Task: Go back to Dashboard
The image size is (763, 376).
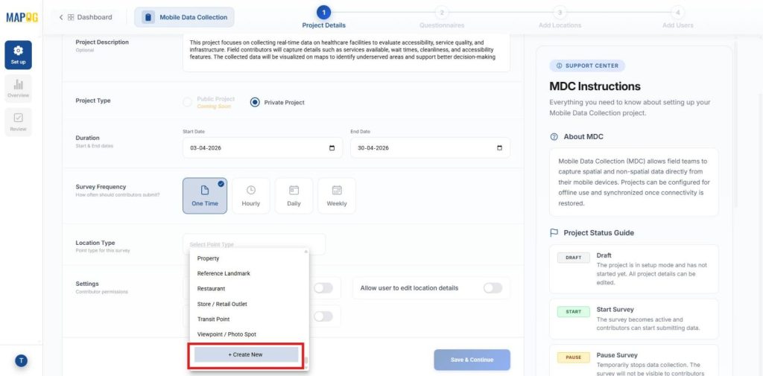Action: (86, 17)
